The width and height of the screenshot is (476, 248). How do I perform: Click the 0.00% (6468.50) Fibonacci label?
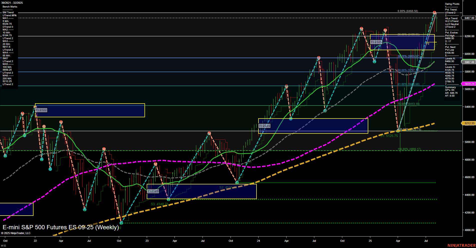[x=408, y=11]
